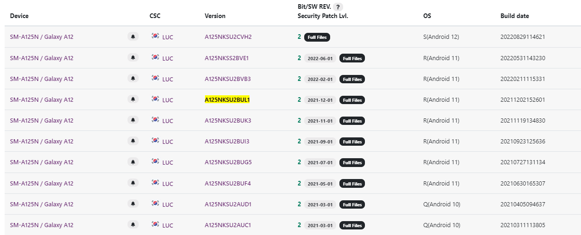Open firmware version A125NKSU2BVB3
This screenshot has width=581, height=235.
228,79
